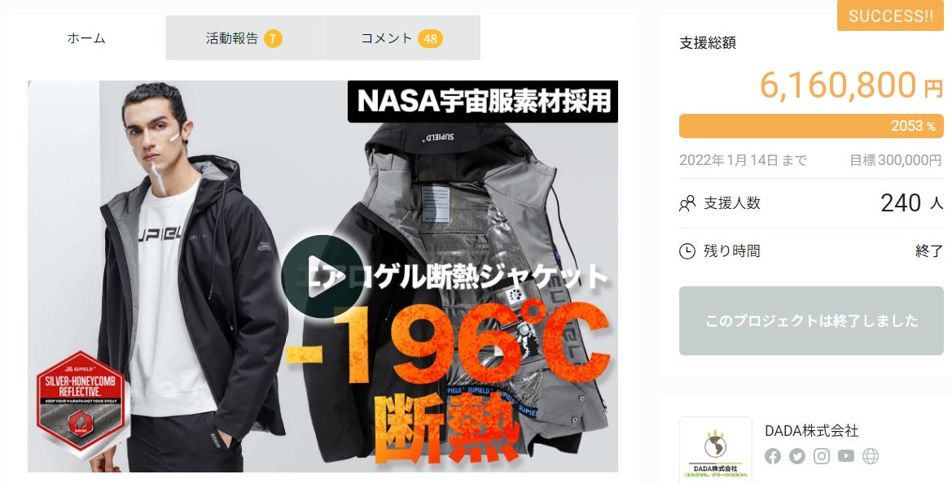Open the コメント tab
The image size is (952, 483).
(x=401, y=38)
